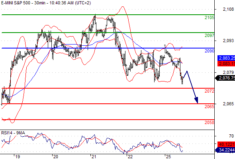Screen dimensions: 235x159
Task: Click the blue 34.2244 RSI value tag
Action: [225, 150]
